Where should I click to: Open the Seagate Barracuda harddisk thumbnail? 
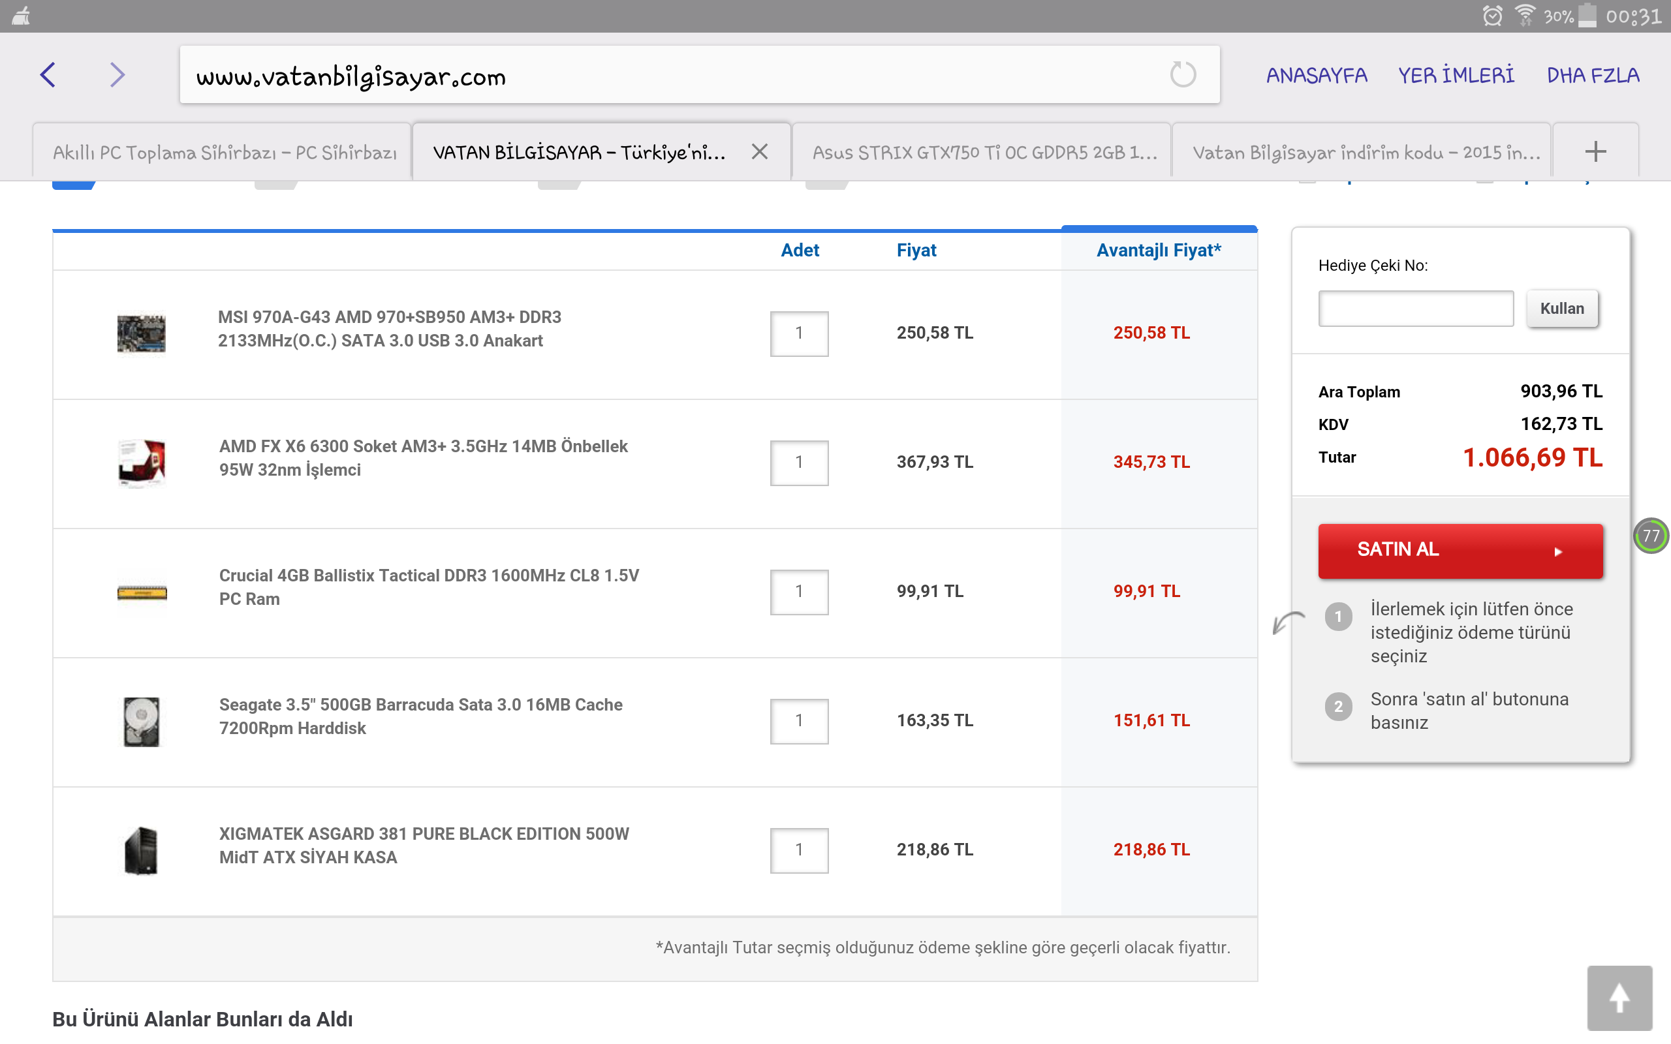point(142,721)
